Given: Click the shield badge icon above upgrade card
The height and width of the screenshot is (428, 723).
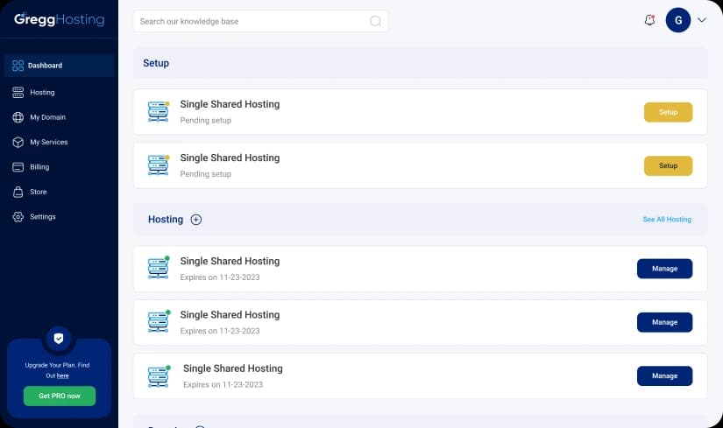Looking at the screenshot, I should coord(59,339).
